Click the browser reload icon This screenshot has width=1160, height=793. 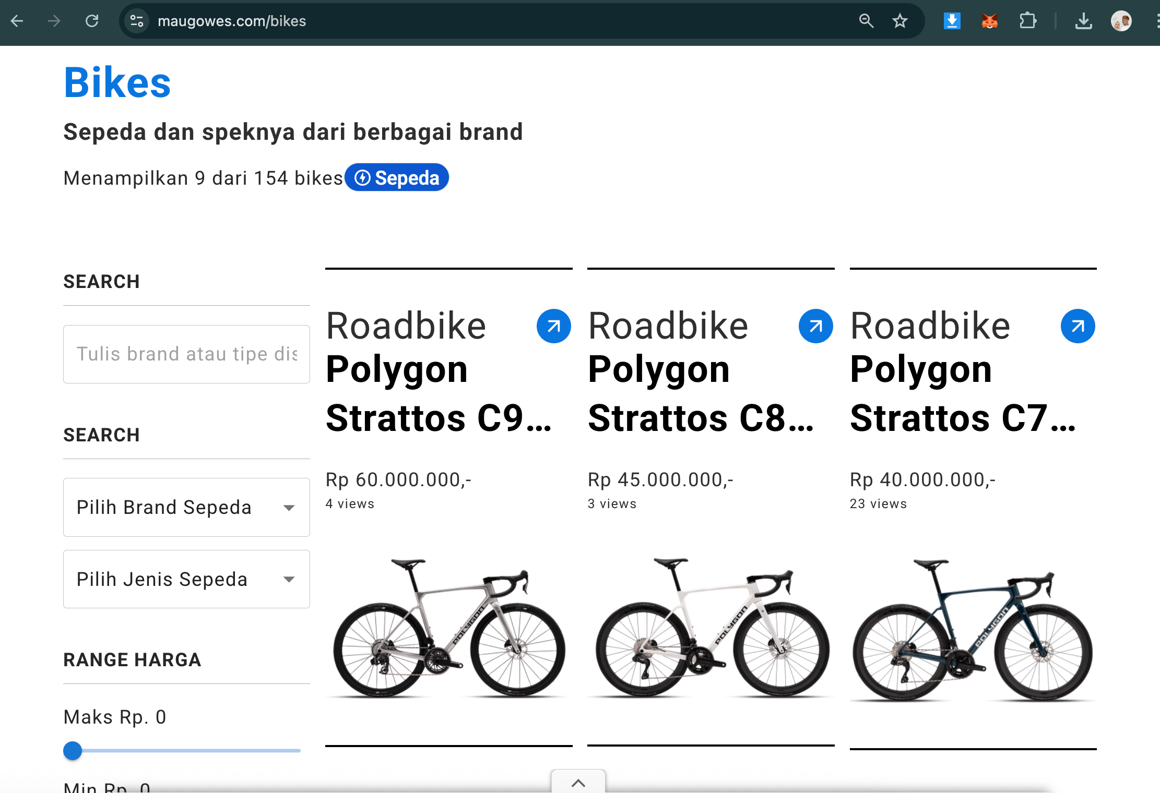pos(92,21)
